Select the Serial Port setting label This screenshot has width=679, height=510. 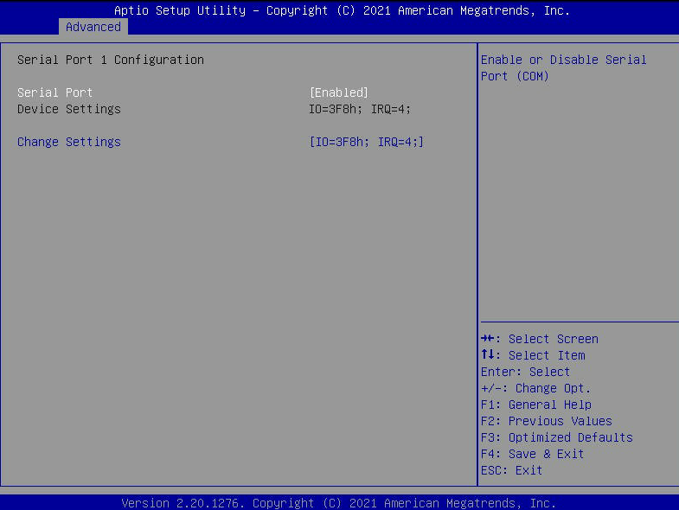pyautogui.click(x=54, y=92)
